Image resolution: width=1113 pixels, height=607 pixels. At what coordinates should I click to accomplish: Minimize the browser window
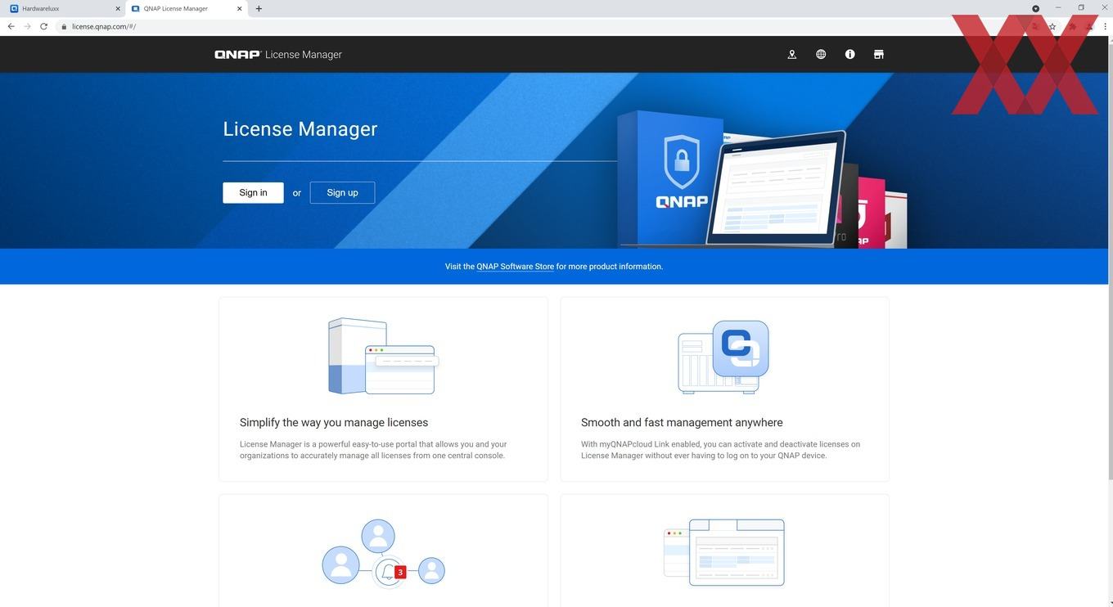coord(1058,7)
